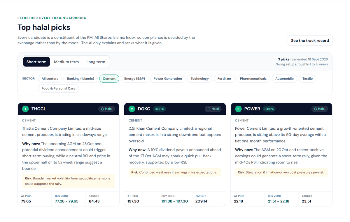Screen dimensions: 350x222
Task: Click THCCL risk note about geopolitical tensions
Action: point(69,181)
